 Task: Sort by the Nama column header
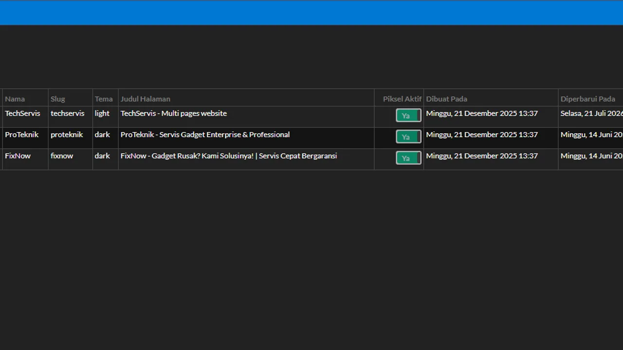(x=25, y=98)
